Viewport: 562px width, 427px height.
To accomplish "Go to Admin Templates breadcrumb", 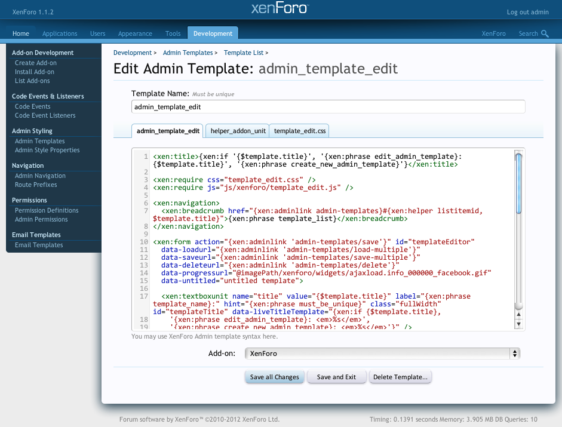I will (x=188, y=53).
